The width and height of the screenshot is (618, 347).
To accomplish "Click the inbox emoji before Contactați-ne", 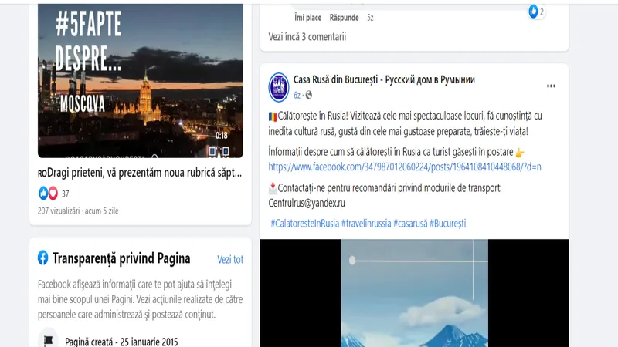I will [x=273, y=188].
